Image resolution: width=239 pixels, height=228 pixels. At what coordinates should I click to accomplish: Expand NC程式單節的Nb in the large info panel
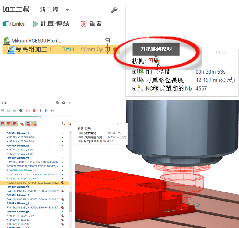(x=134, y=88)
